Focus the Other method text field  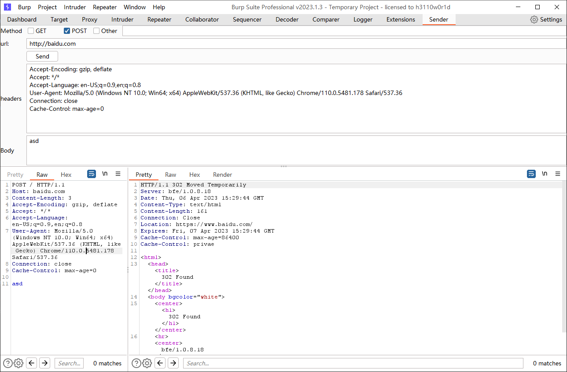point(344,31)
